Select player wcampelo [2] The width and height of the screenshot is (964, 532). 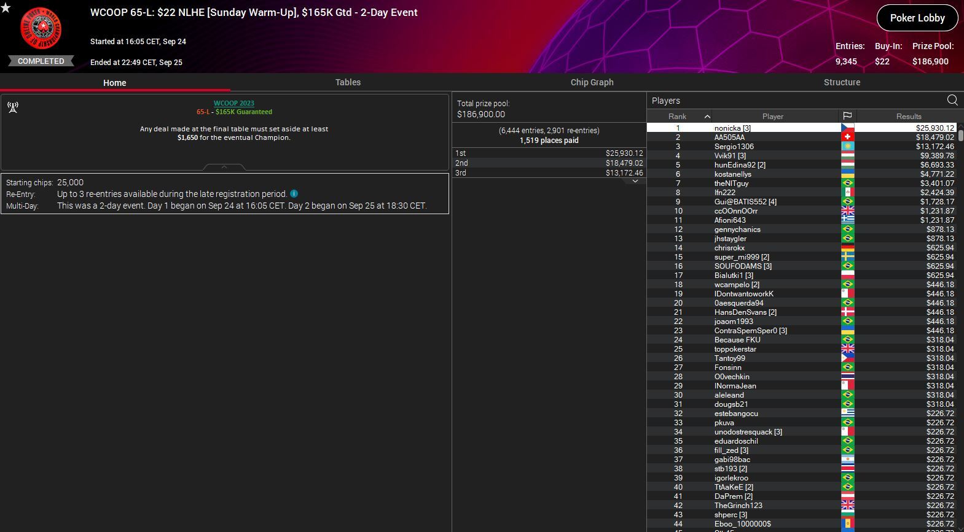pos(737,284)
